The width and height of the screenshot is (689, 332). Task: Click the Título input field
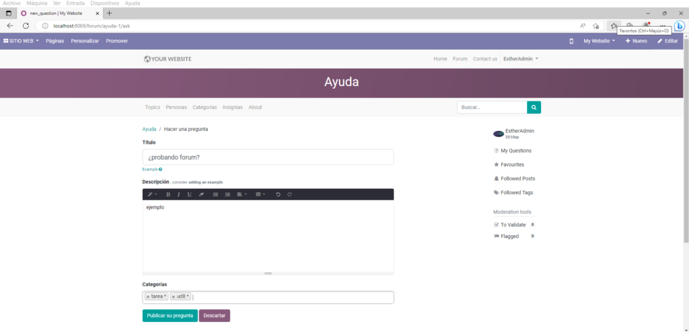tap(268, 157)
